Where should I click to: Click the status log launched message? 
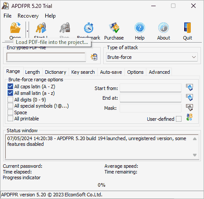coord(97,141)
